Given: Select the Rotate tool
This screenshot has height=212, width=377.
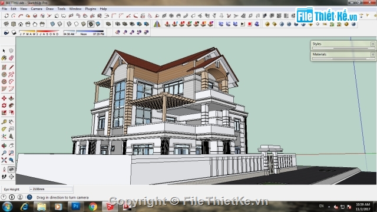Looking at the screenshot, I should (x=4, y=105).
